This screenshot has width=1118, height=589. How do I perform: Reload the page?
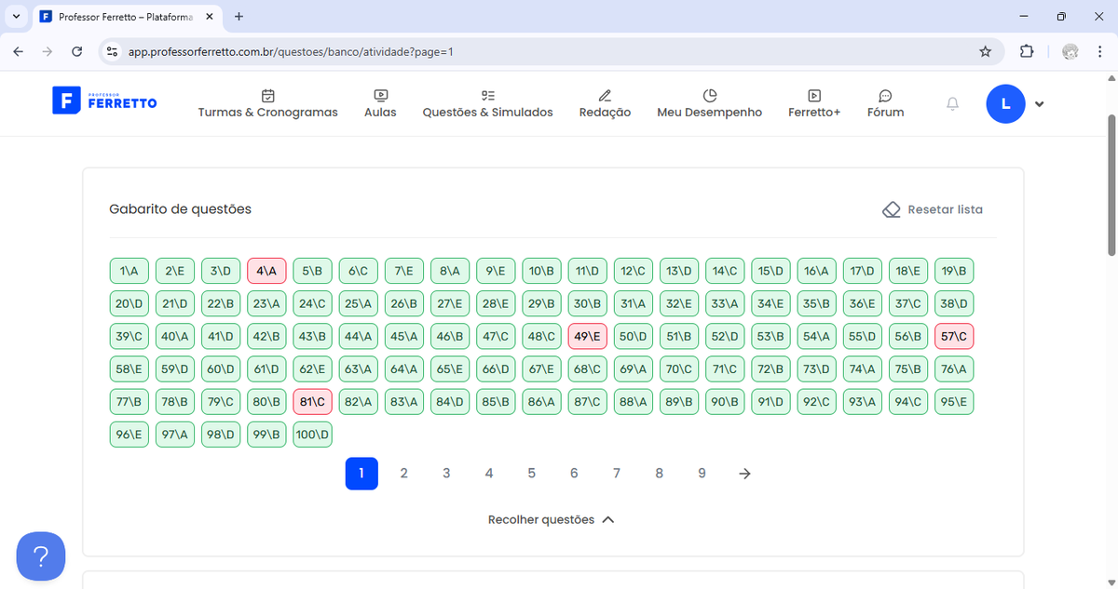coord(76,51)
